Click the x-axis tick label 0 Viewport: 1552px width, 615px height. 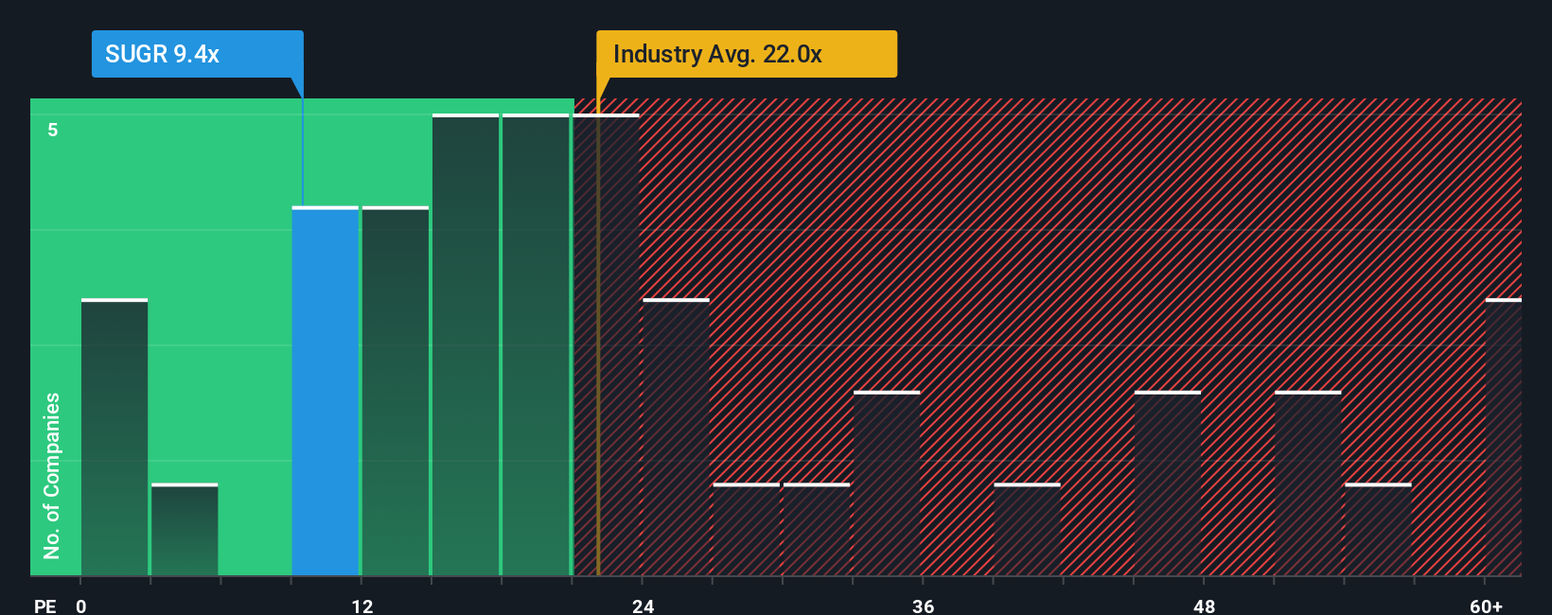(81, 606)
